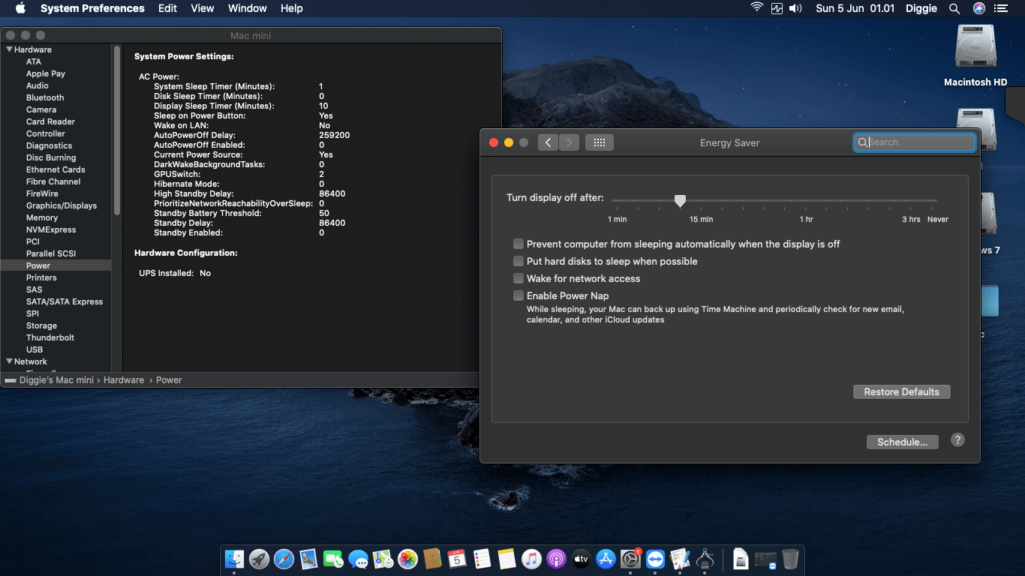The height and width of the screenshot is (576, 1025).
Task: Go forward in Energy Saver toolbar
Action: (570, 142)
